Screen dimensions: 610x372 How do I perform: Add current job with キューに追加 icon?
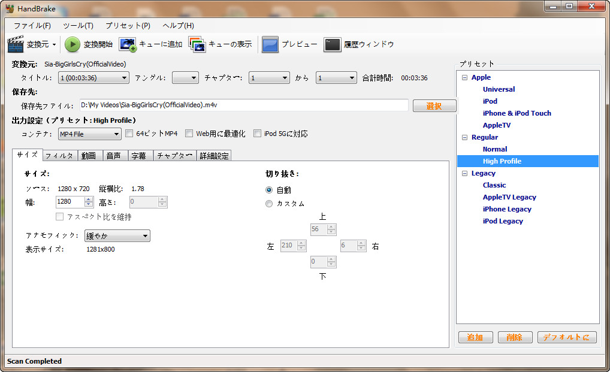click(x=126, y=44)
